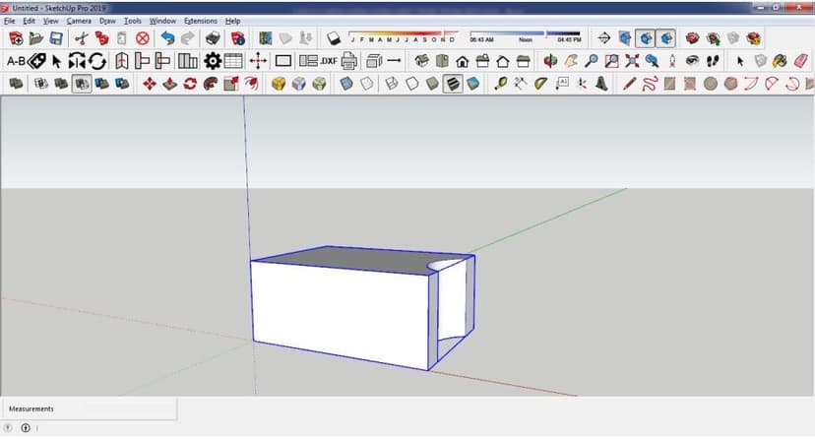Open the Edit menu
The image size is (815, 439).
coord(30,21)
